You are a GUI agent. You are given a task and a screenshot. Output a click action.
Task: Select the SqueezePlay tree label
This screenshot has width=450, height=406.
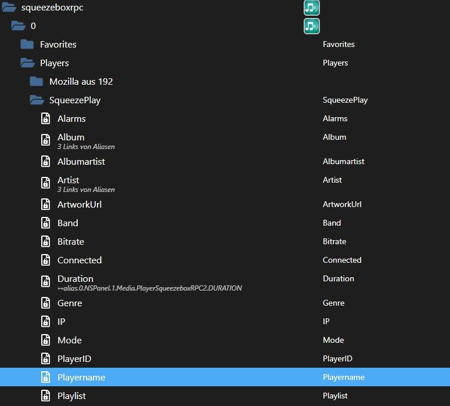[75, 100]
